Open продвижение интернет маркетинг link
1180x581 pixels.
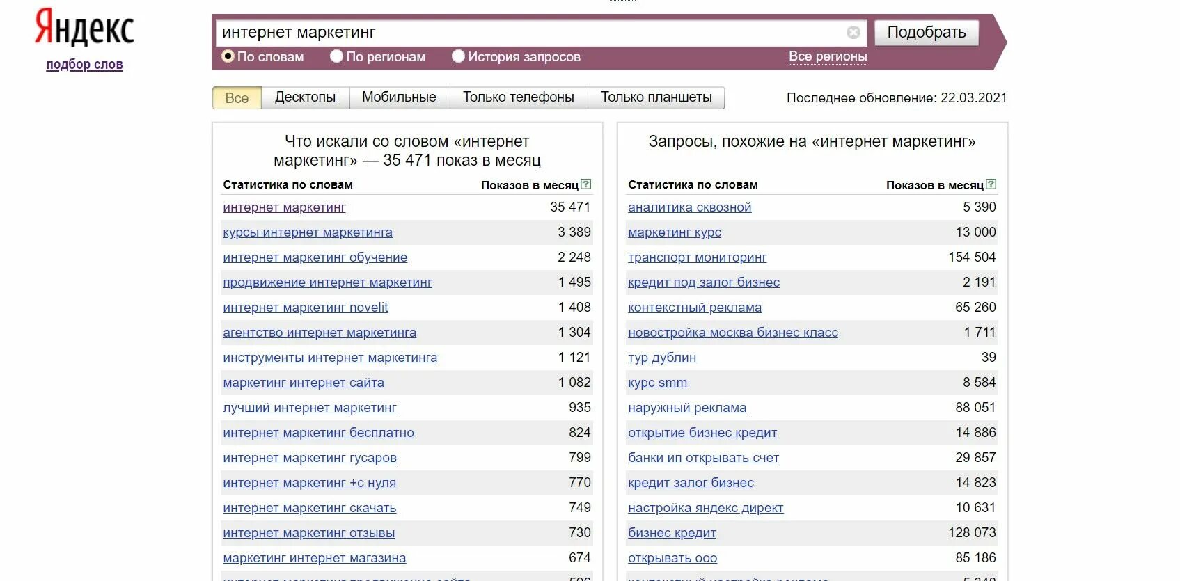(x=327, y=282)
